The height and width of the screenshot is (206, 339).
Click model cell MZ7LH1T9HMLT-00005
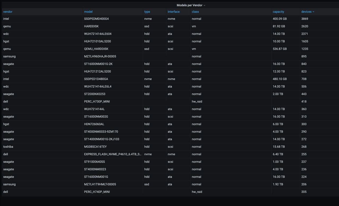100,184
